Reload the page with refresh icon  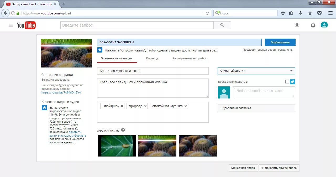[207, 13]
